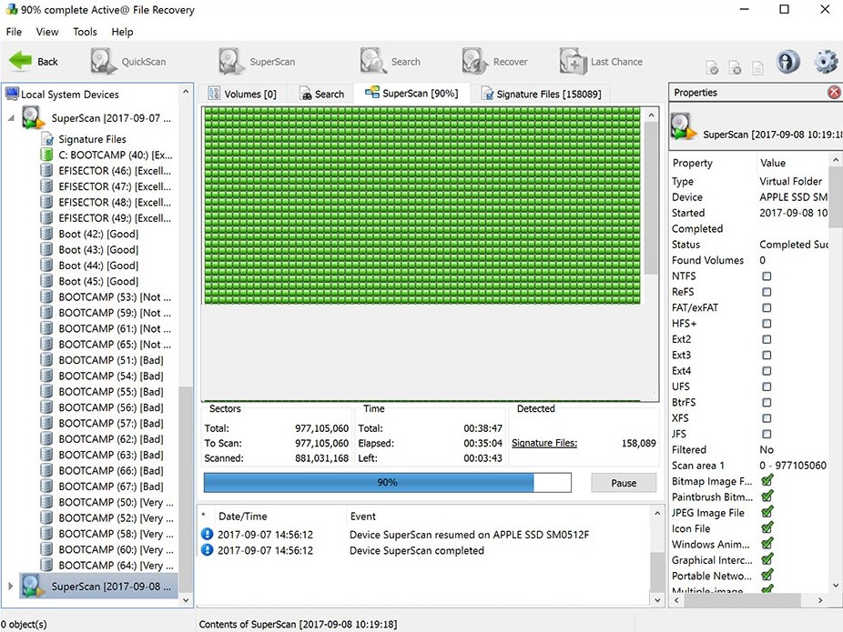
Task: Switch to the Volumes [0] tab
Action: (242, 94)
